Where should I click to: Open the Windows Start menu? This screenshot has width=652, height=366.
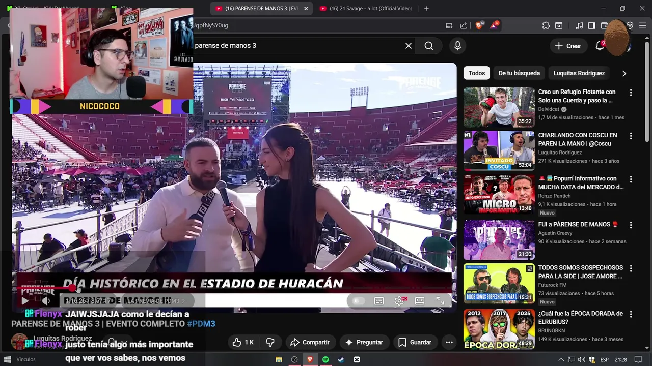click(x=7, y=359)
